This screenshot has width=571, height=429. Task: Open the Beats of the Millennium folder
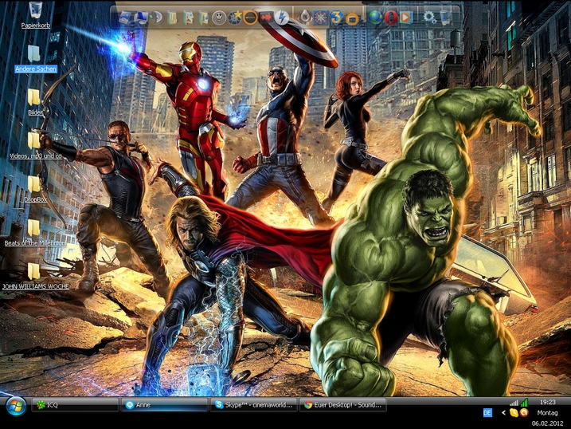(35, 229)
